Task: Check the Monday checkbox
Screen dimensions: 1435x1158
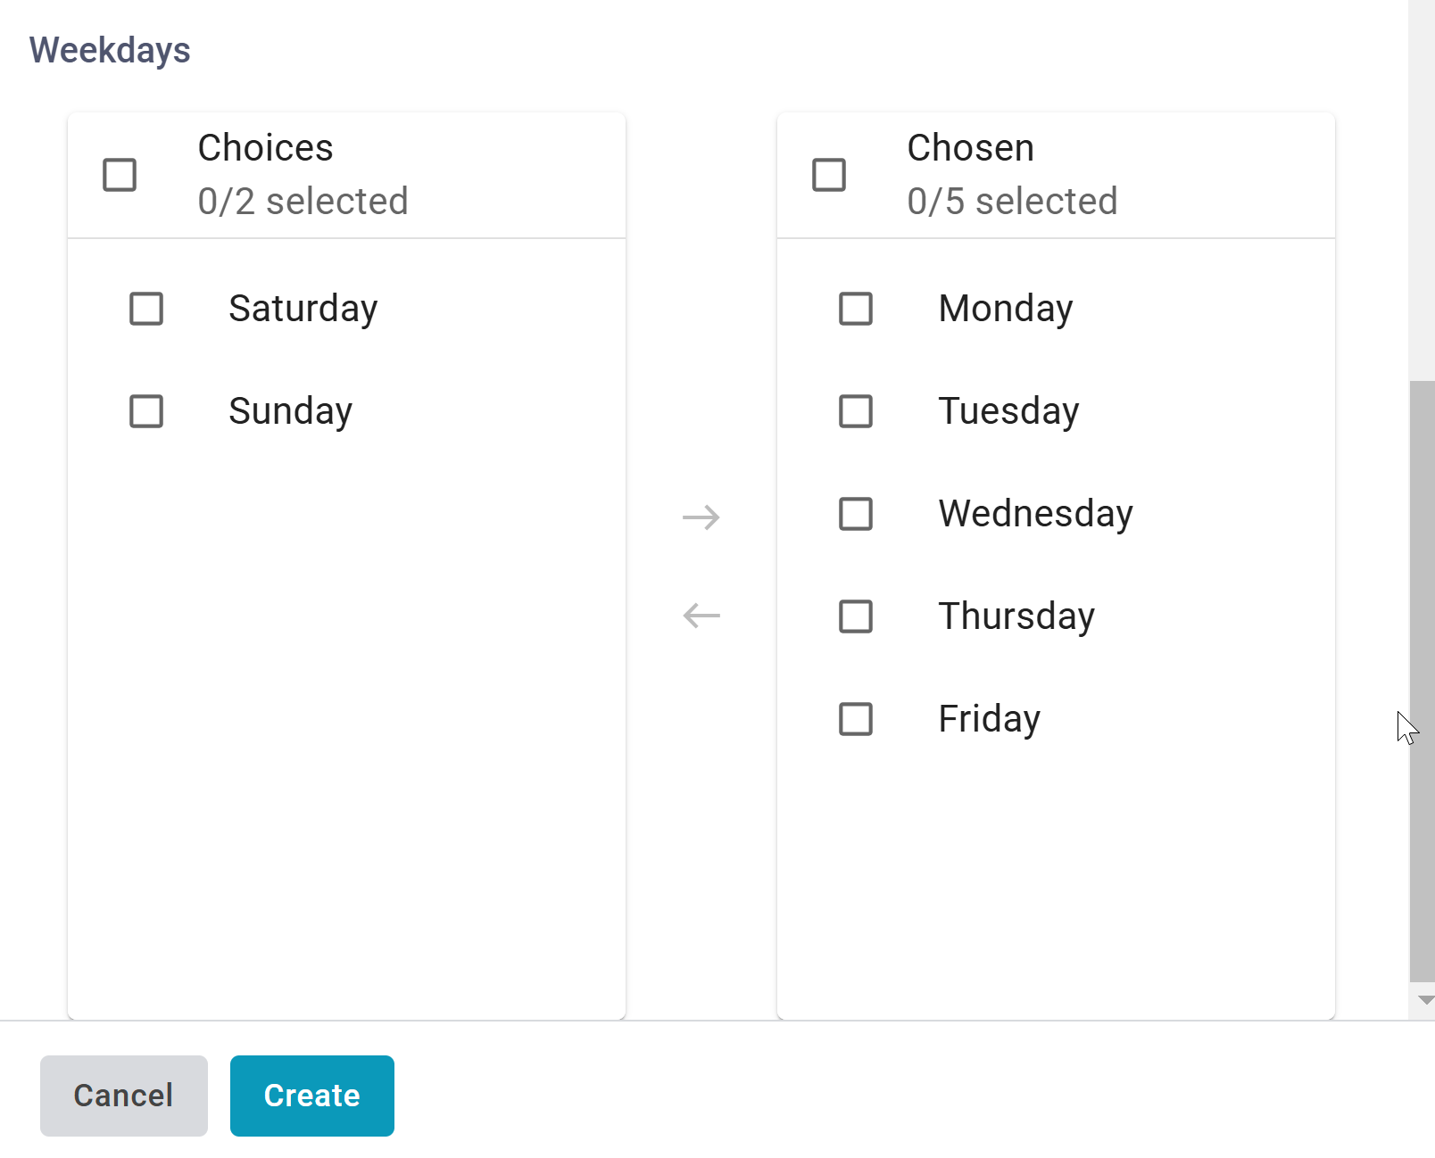Action: (x=856, y=309)
